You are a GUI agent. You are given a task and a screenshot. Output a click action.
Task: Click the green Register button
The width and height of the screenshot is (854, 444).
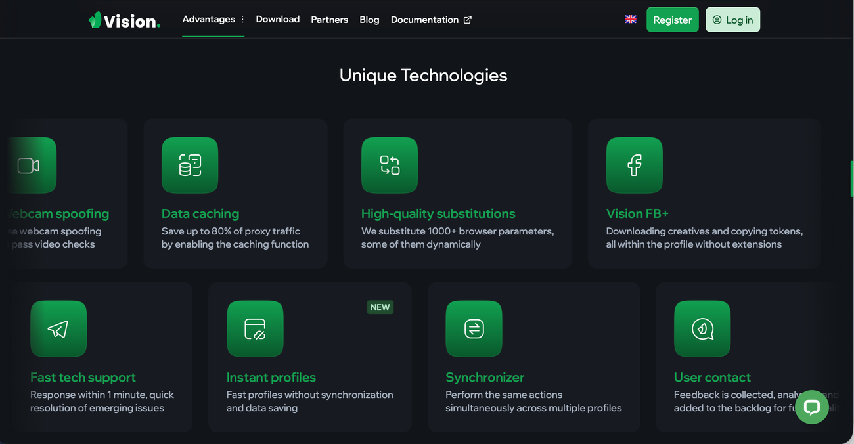(673, 20)
